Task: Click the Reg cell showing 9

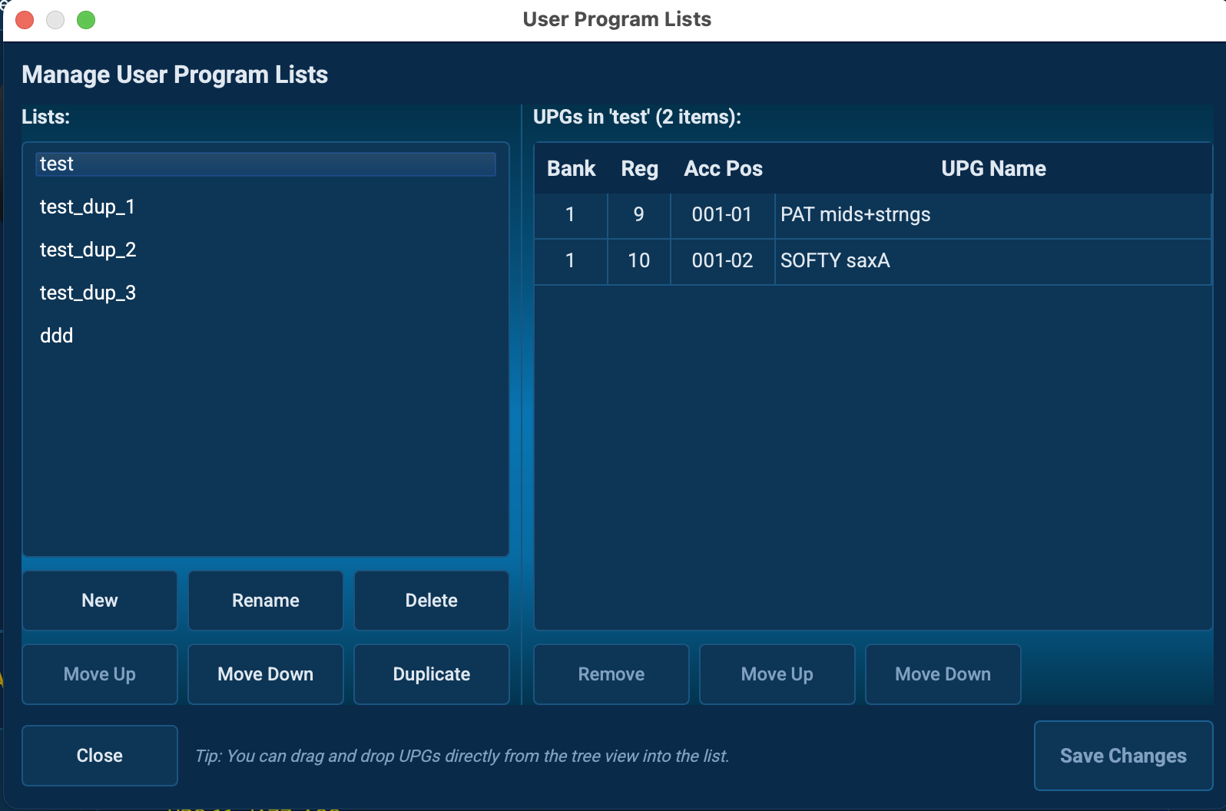Action: pos(639,216)
